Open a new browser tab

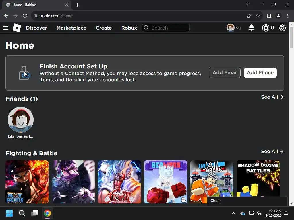tap(78, 5)
